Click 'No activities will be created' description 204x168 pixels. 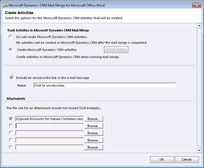82,43
